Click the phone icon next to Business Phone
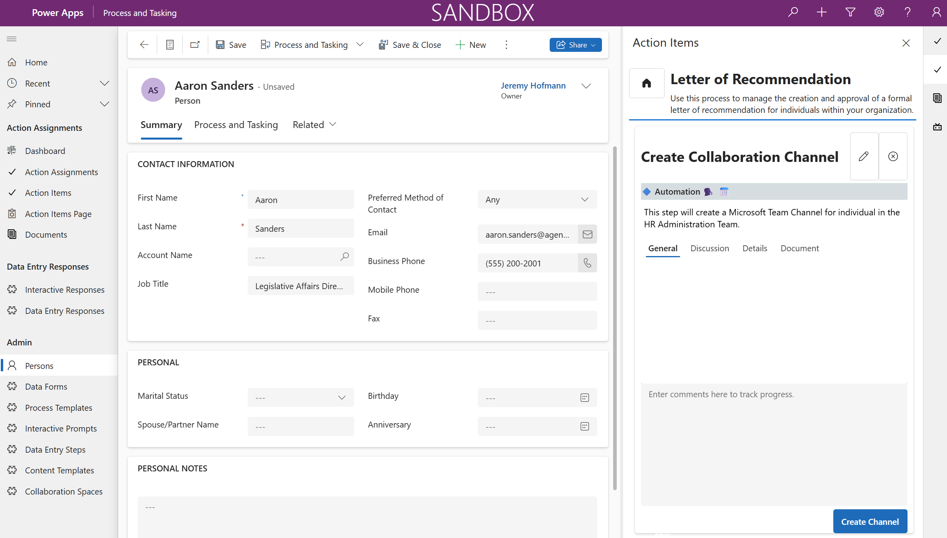Screen dimensions: 947x538 (x=587, y=263)
